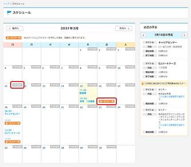Click gray add-schedule button on day 30
The width and height of the screenshot is (191, 167).
(111, 147)
